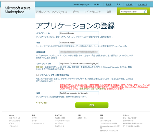Focus クライアント ID field XamarinReader
Viewport: 153px width, 133px height.
tap(79, 33)
